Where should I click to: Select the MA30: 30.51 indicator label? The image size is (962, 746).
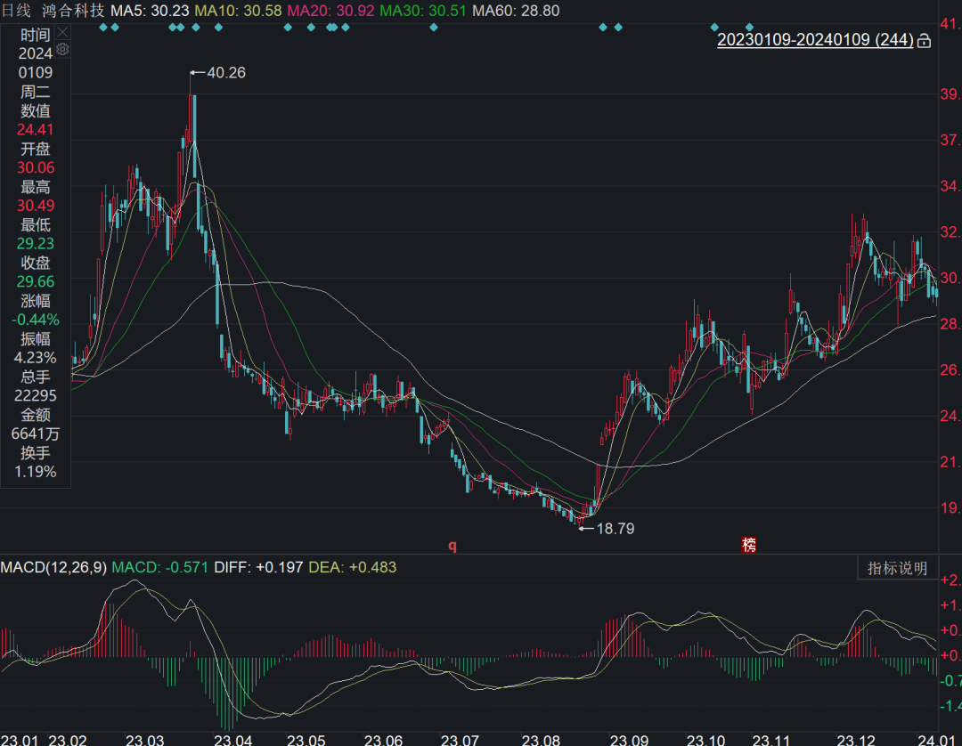coord(423,11)
